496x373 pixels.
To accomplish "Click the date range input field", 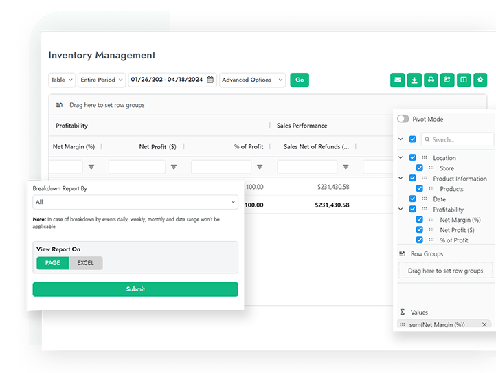I will [172, 80].
